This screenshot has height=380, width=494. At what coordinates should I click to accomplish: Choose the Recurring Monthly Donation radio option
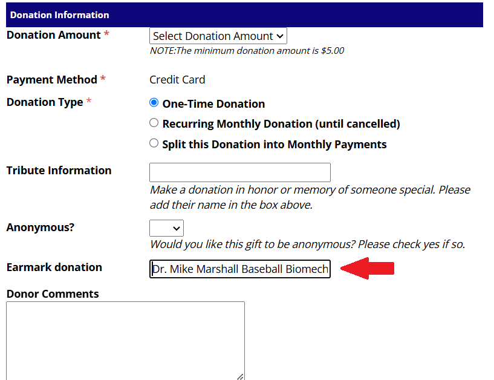click(154, 123)
